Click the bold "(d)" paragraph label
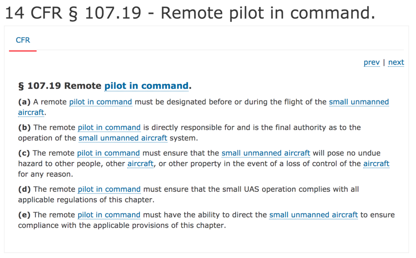 [x=24, y=189]
